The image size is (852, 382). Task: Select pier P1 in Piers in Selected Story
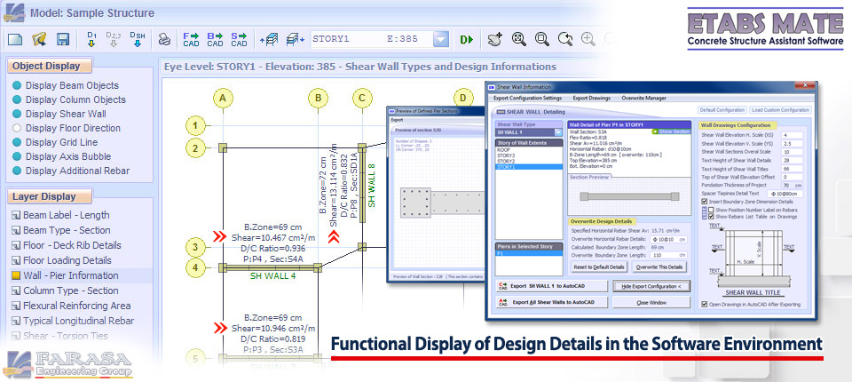click(x=529, y=253)
